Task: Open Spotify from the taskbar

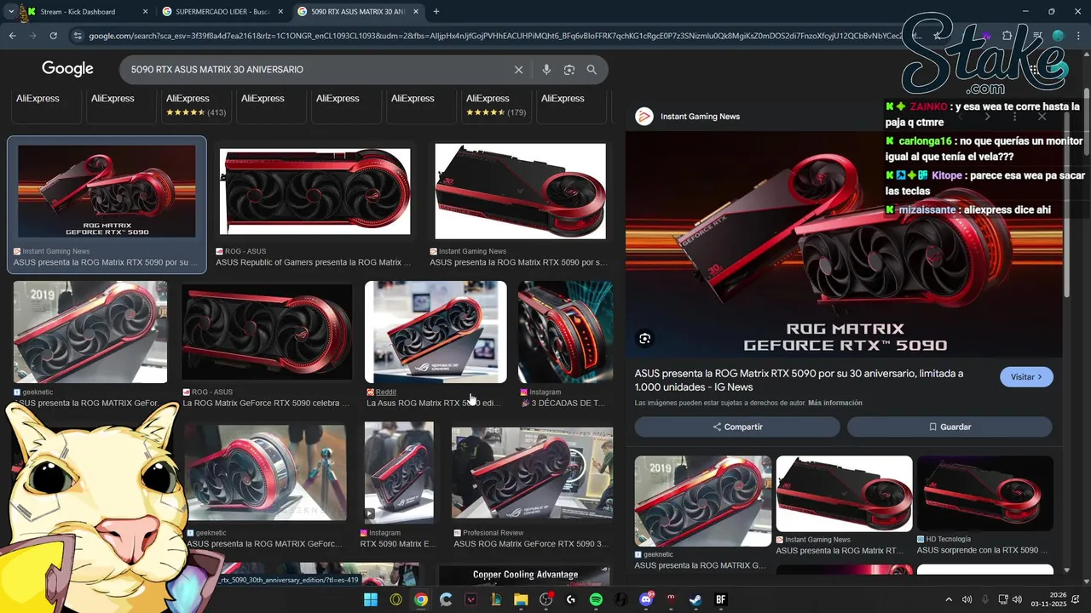Action: tap(596, 599)
